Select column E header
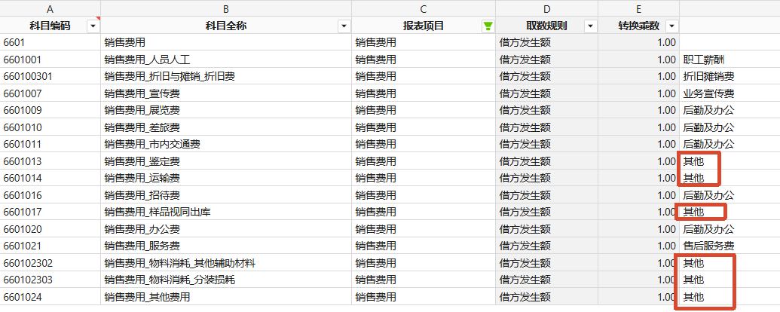The image size is (780, 312). click(639, 9)
